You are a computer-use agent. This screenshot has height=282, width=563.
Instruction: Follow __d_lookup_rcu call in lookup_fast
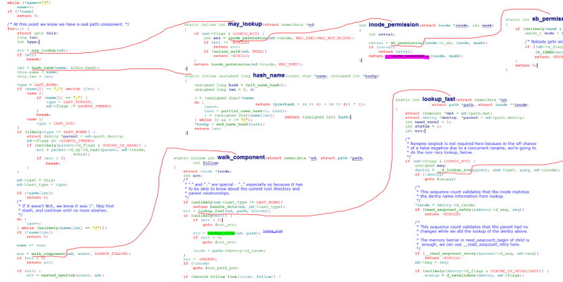(x=454, y=170)
